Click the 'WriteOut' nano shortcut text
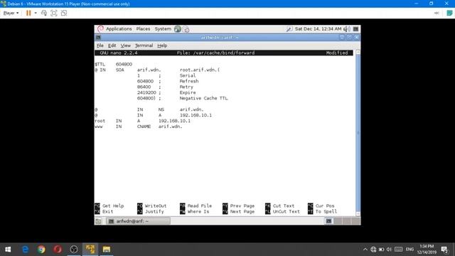This screenshot has width=455, height=256. (x=156, y=206)
